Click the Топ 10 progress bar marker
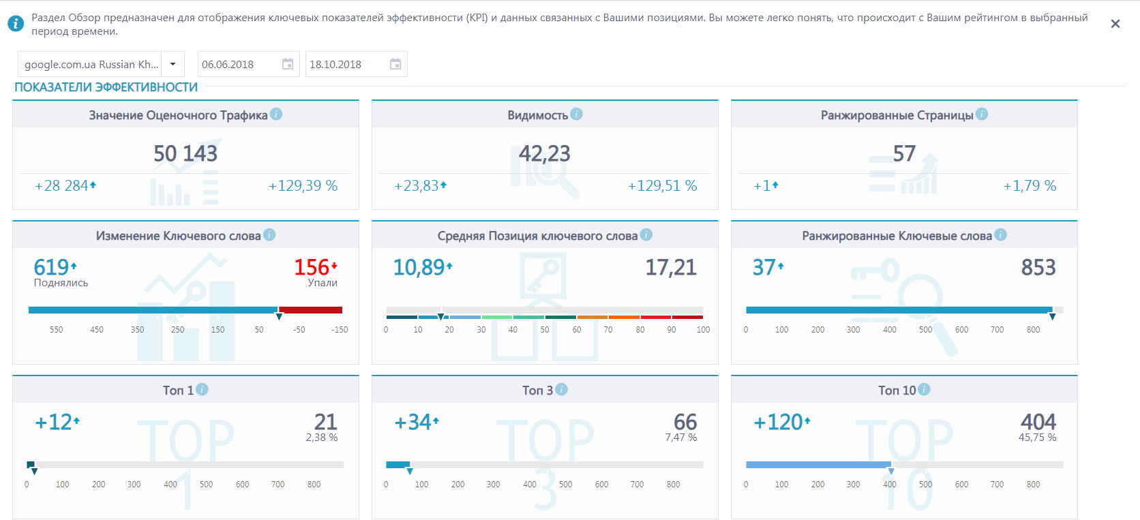Image resolution: width=1140 pixels, height=520 pixels. point(890,471)
